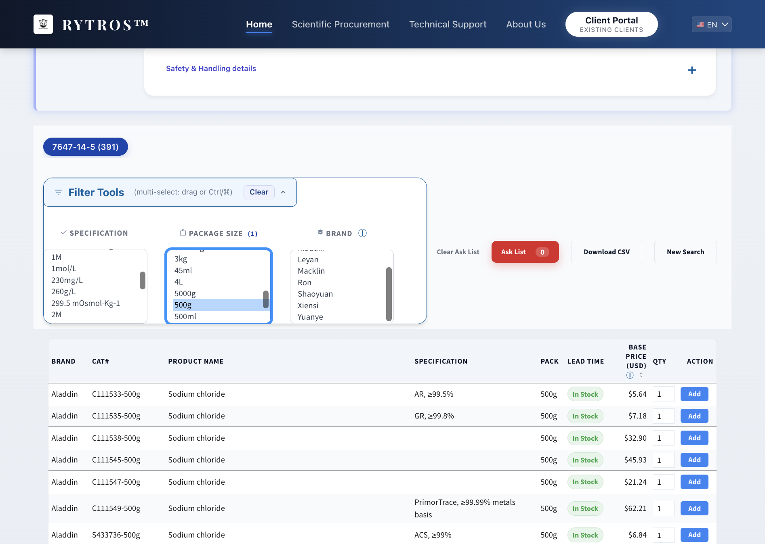Image resolution: width=765 pixels, height=544 pixels.
Task: Click the Package Size header icon
Action: click(183, 233)
